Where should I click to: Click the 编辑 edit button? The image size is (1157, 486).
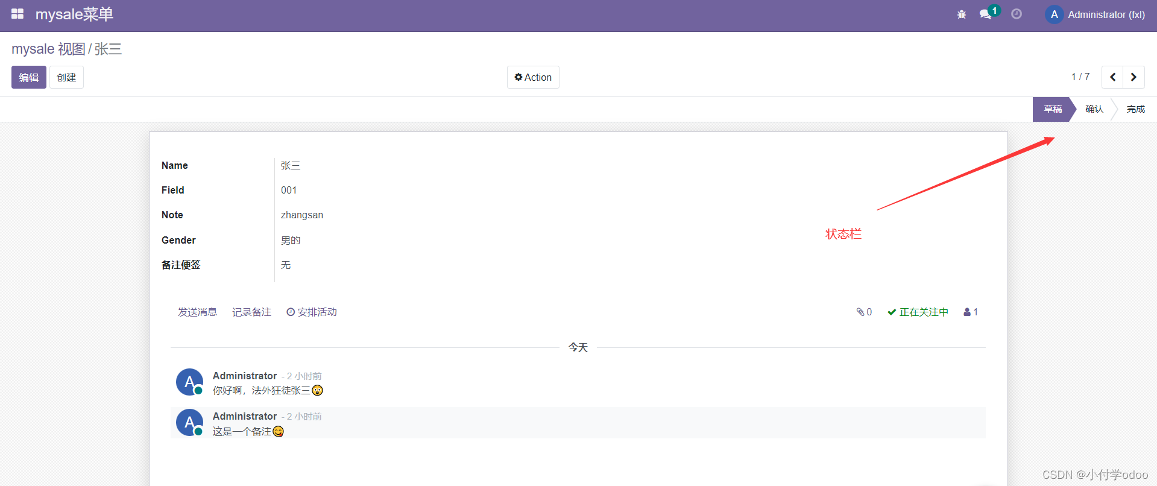click(x=29, y=77)
